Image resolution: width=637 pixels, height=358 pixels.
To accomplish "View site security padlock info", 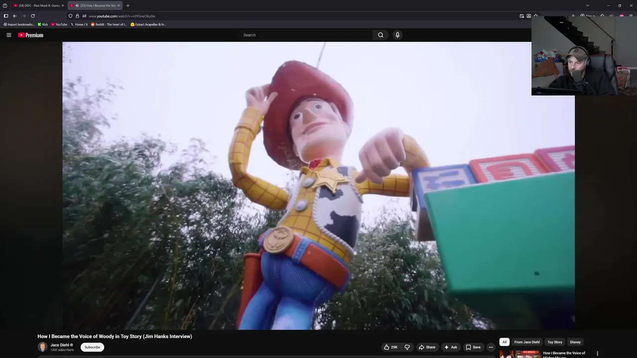I will click(x=77, y=16).
